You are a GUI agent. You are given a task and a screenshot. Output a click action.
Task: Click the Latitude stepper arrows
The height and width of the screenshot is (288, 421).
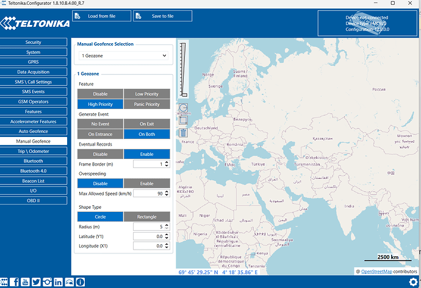(x=167, y=237)
